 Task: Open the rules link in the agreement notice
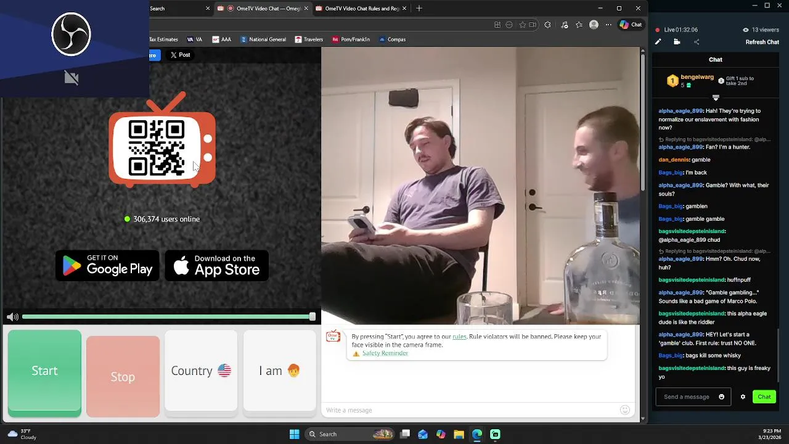(x=459, y=337)
